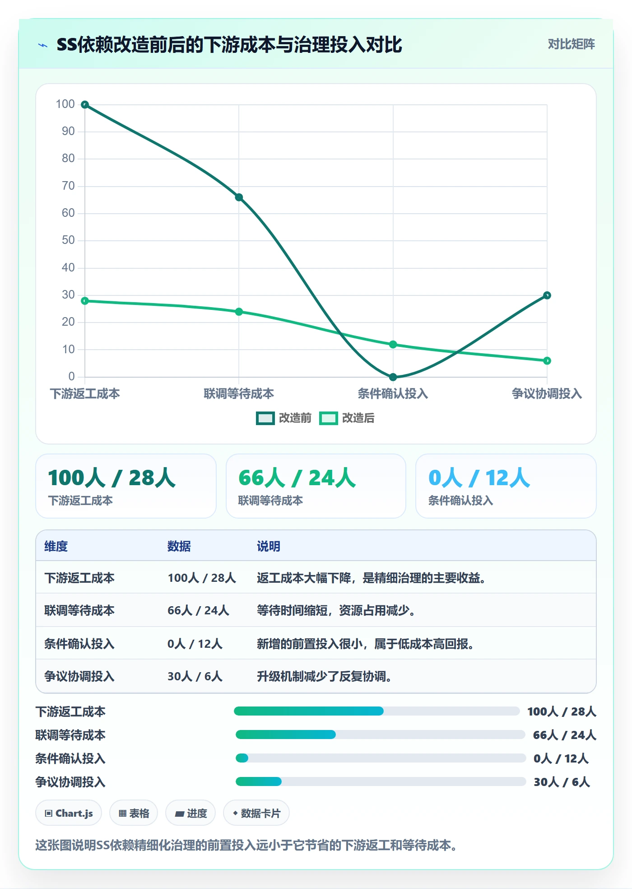Select the 进度 tag chip

(191, 813)
